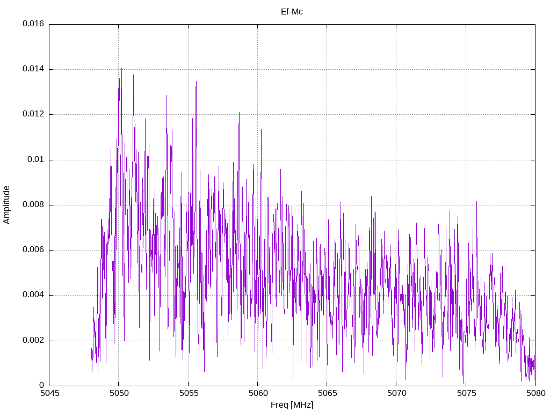Click x-axis tick label 5045

tap(50, 393)
